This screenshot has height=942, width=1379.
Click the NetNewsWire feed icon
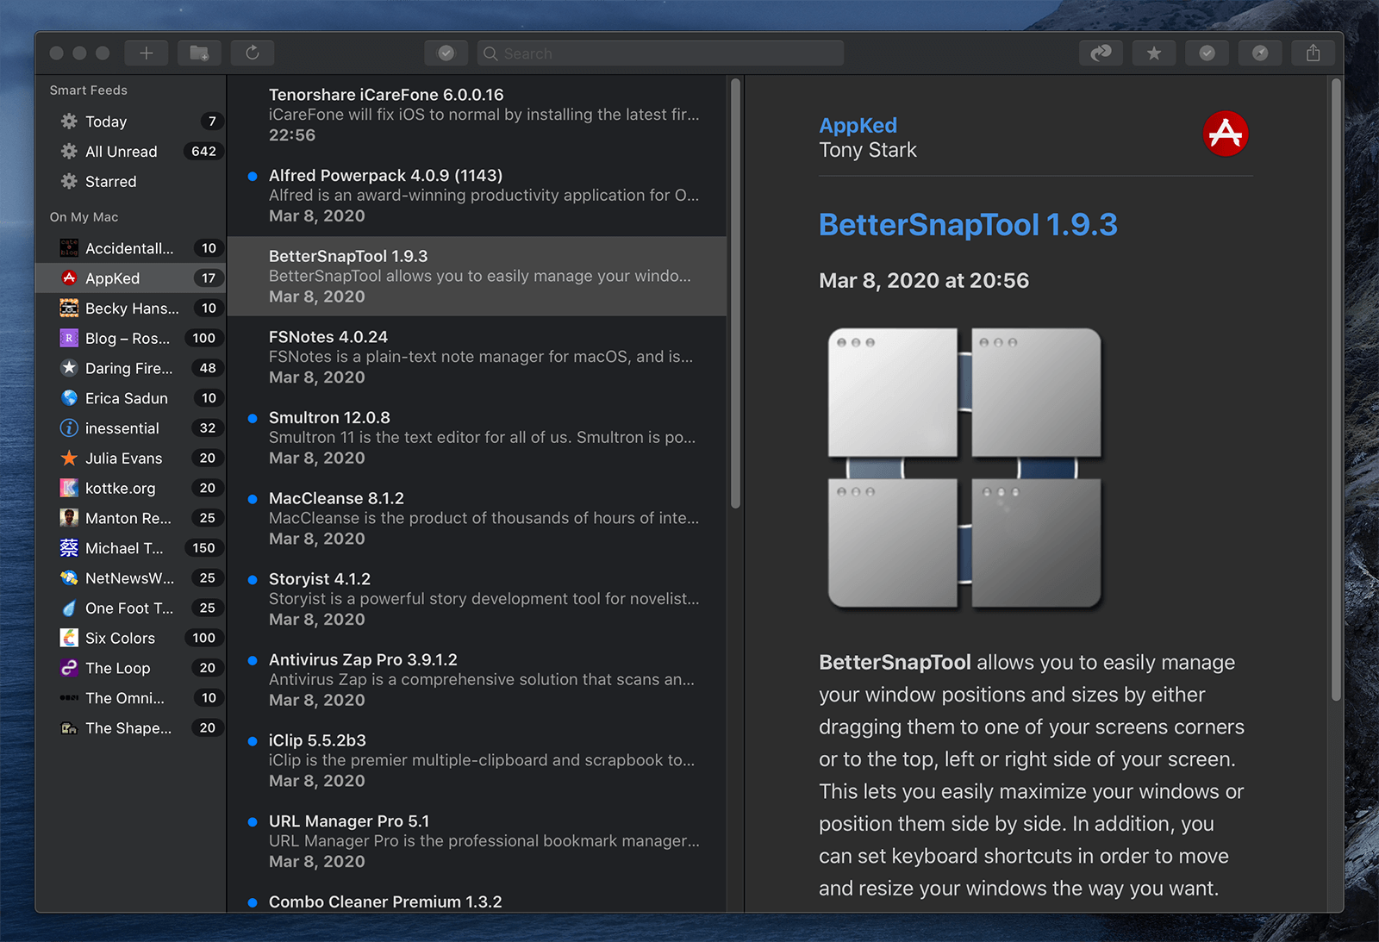point(69,578)
